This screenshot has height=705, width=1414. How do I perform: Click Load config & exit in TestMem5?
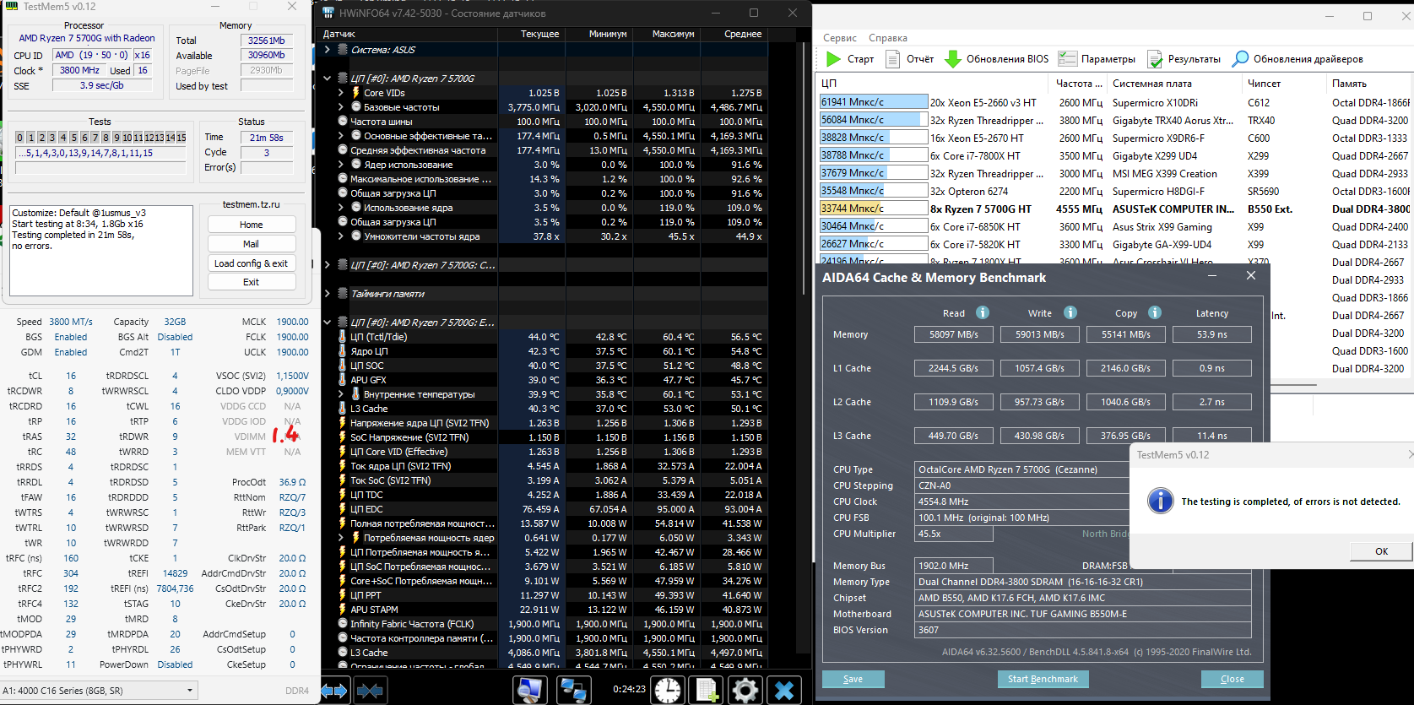click(252, 263)
